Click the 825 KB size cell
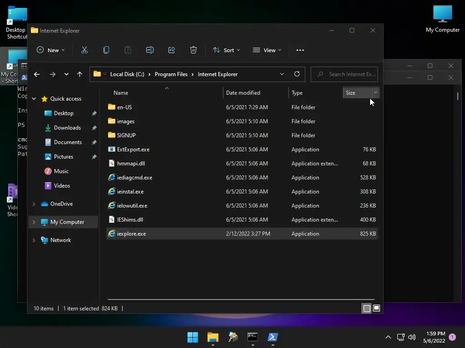This screenshot has height=348, width=465. [x=368, y=233]
